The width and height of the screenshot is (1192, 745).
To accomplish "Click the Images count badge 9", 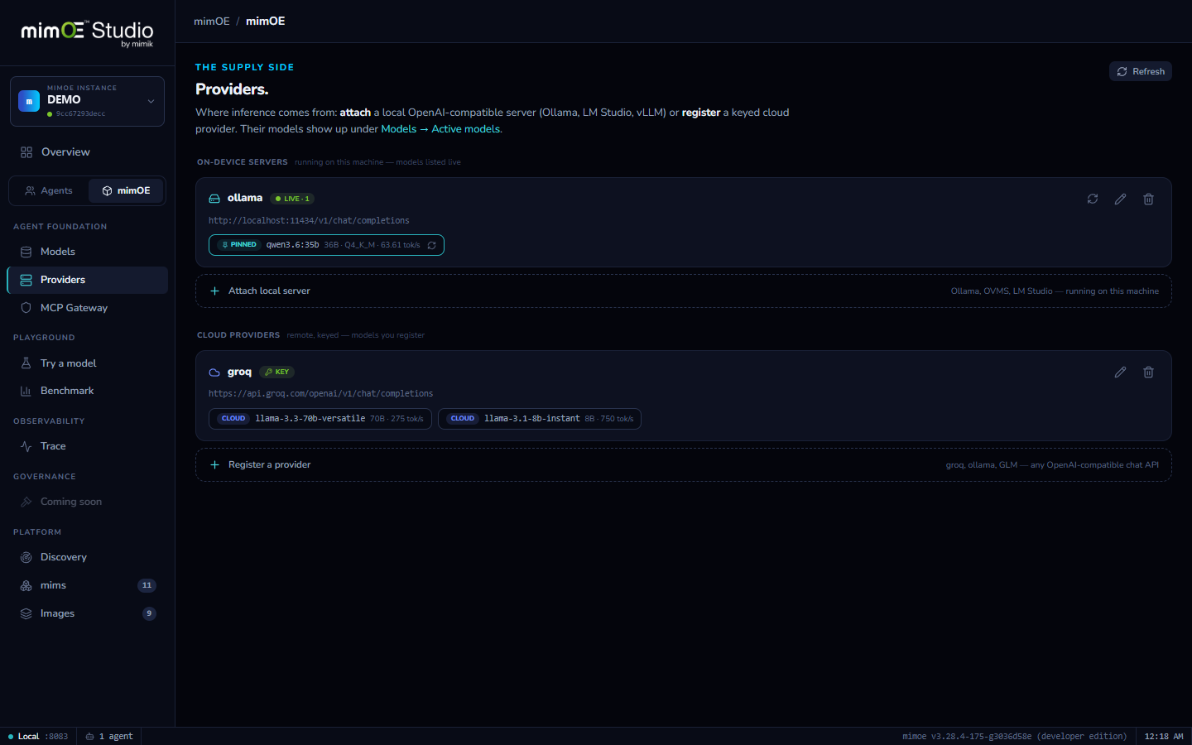I will click(149, 613).
